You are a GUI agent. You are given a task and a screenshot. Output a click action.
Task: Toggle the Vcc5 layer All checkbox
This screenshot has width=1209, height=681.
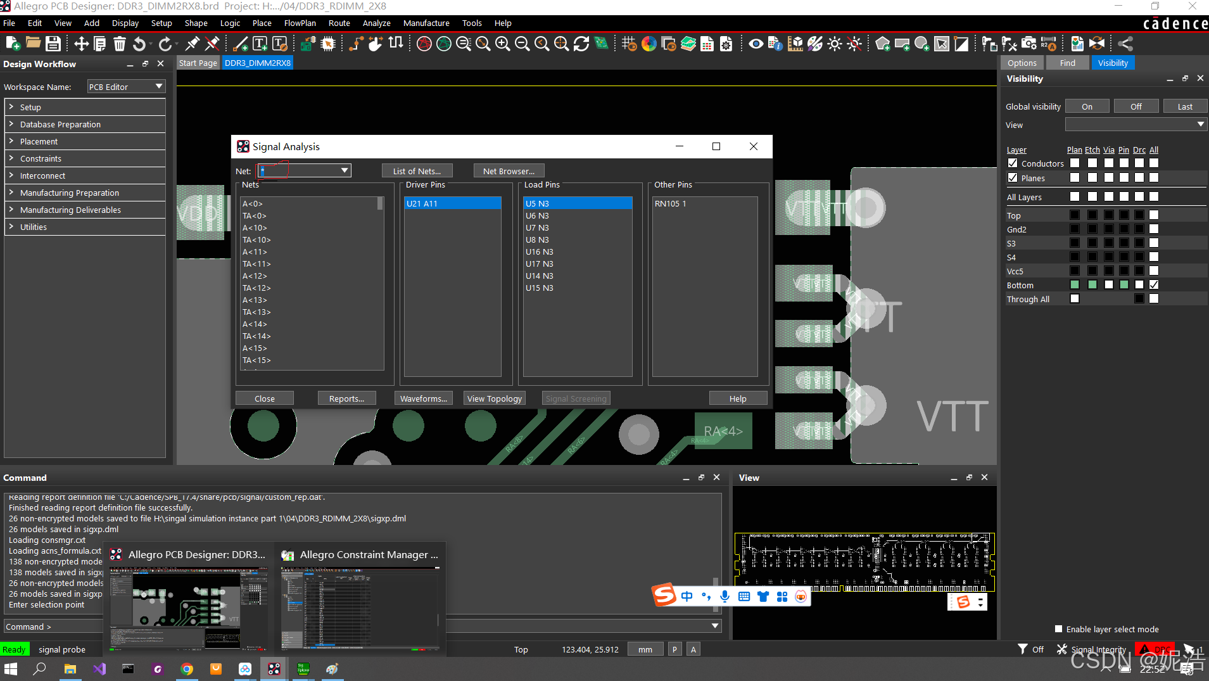[1154, 270]
